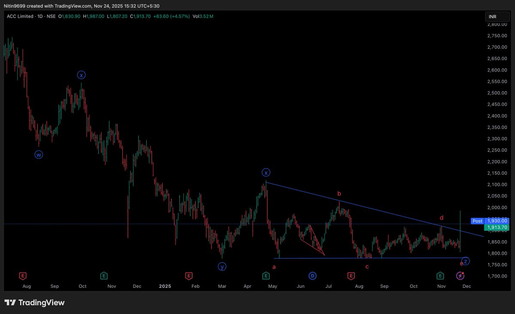Open the green earnings marker between Apr and May
Image resolution: width=515 pixels, height=314 pixels.
266,275
